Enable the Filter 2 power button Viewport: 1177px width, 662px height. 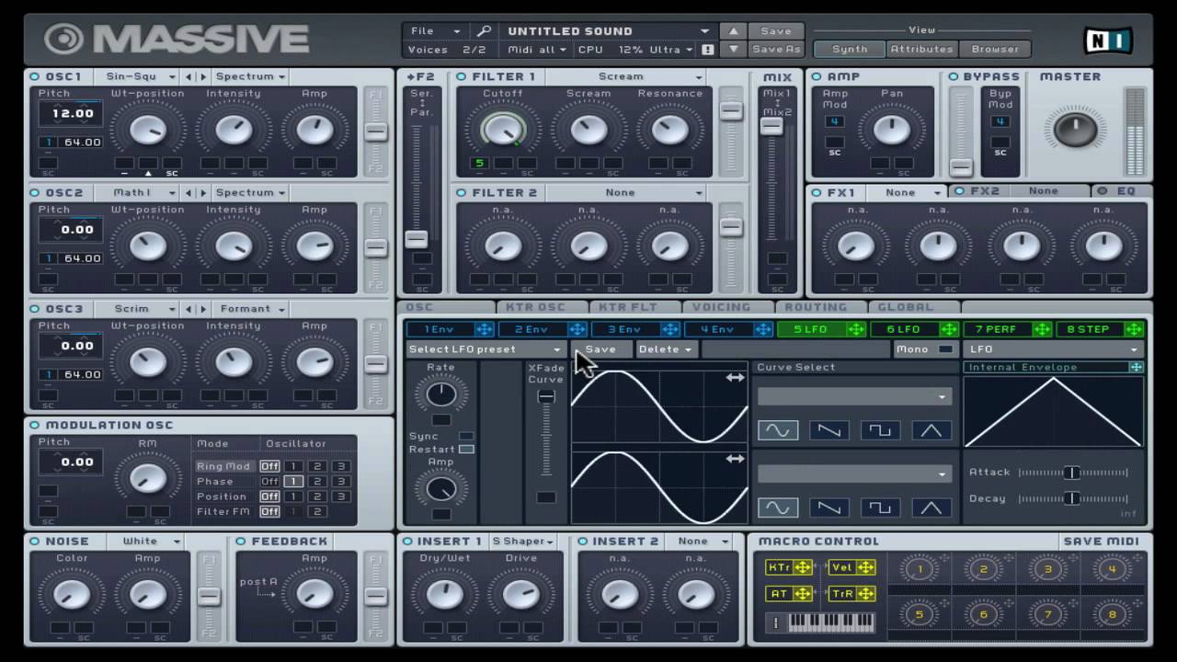tap(462, 193)
